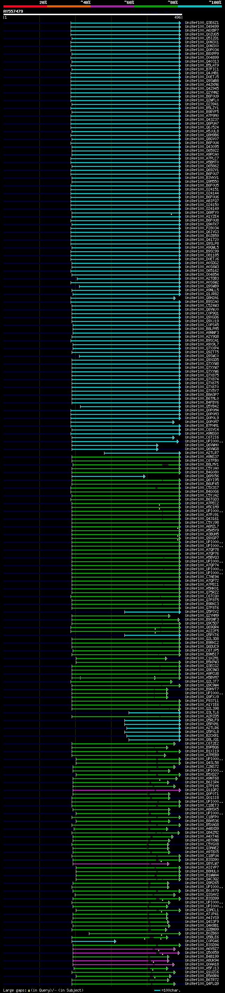
Task: Open hit UniRef100_Q40313
Action: click(x=202, y=61)
